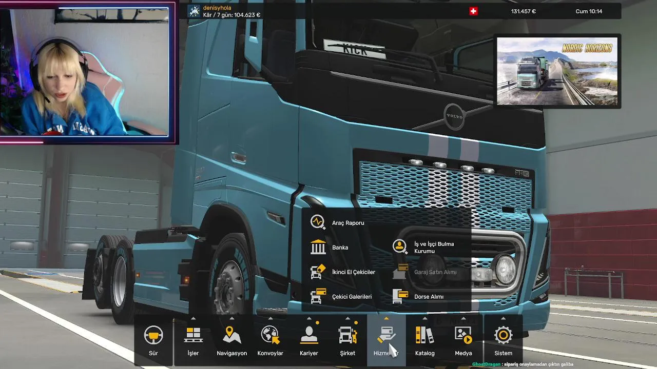Click the Sür steering wheel icon
Viewport: 657px width, 369px height.
pyautogui.click(x=153, y=335)
